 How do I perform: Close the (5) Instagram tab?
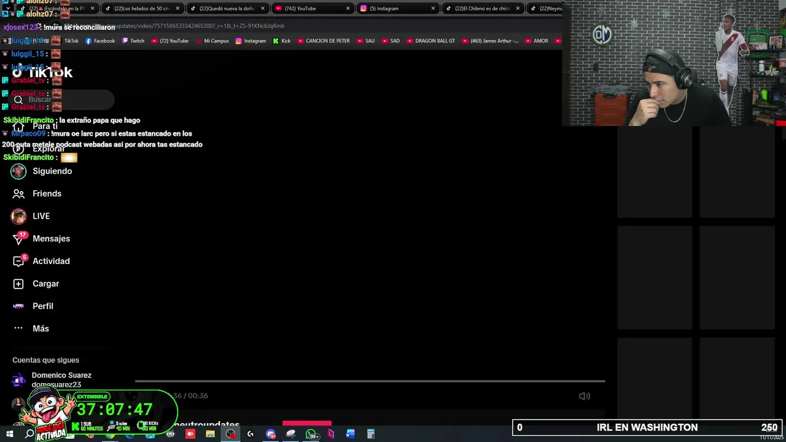click(x=432, y=9)
